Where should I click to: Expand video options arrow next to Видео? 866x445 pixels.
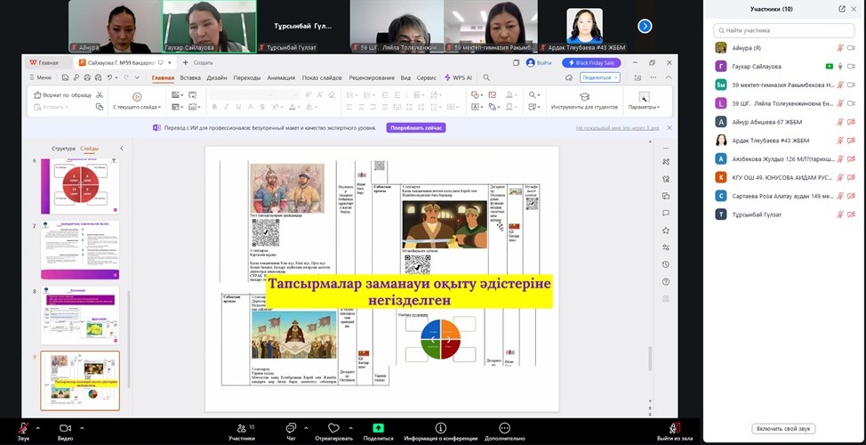point(84,427)
